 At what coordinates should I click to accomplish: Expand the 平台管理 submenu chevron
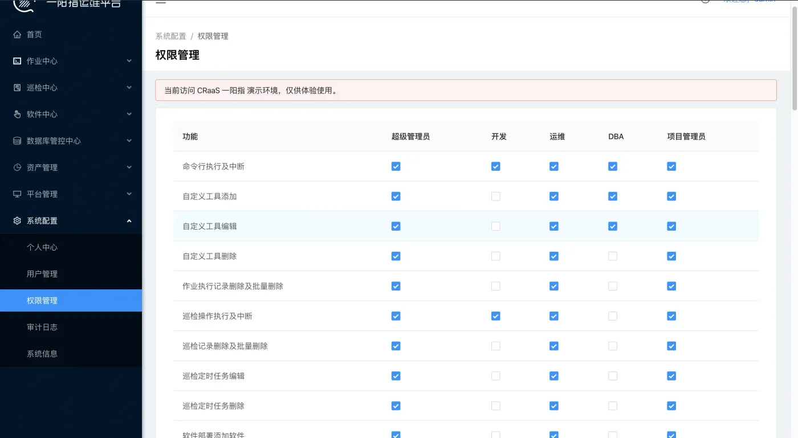tap(129, 194)
